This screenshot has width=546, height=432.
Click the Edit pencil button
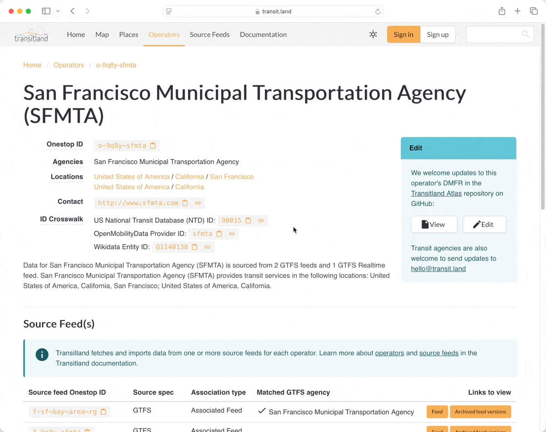tap(484, 224)
